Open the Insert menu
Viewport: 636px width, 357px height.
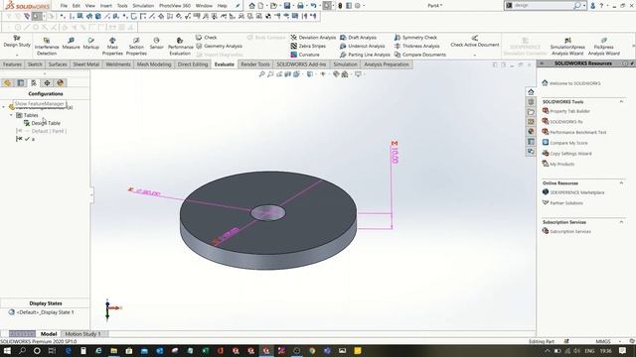(x=106, y=6)
